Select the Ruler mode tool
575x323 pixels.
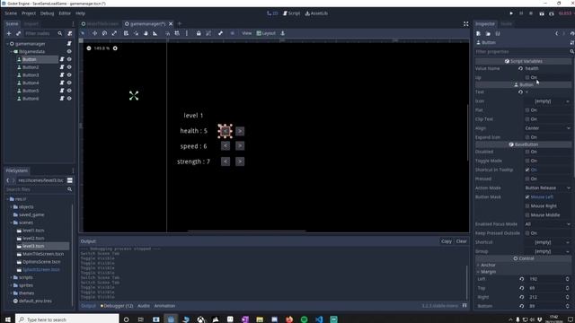pyautogui.click(x=155, y=33)
